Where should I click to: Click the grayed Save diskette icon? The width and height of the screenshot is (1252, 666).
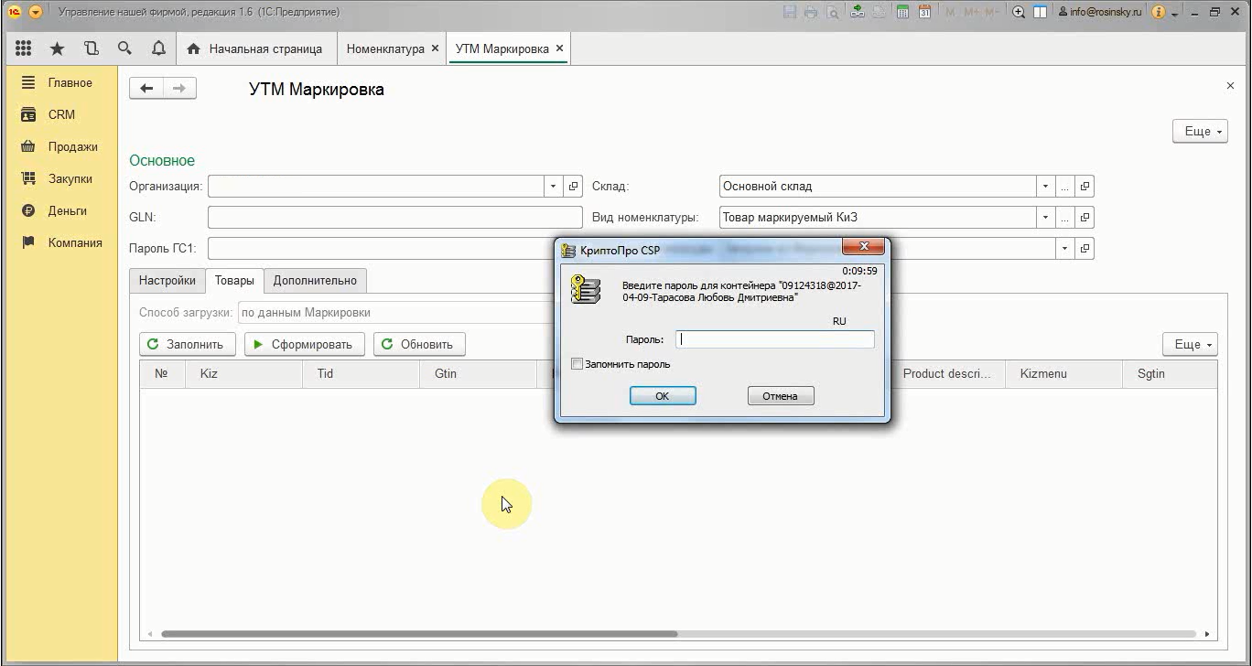[791, 12]
